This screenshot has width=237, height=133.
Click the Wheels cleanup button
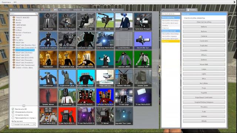pos(204,121)
